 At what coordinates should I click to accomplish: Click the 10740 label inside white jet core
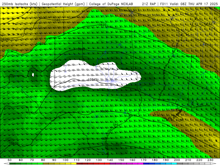click(x=92, y=79)
